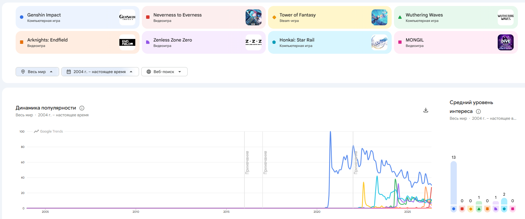Click the purple legend icon below the average bars
This screenshot has height=219, width=525.
point(496,209)
